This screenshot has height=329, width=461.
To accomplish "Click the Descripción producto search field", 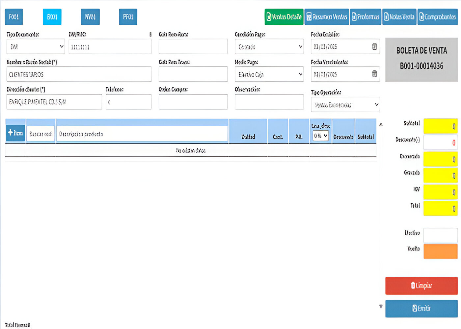I will click(142, 134).
